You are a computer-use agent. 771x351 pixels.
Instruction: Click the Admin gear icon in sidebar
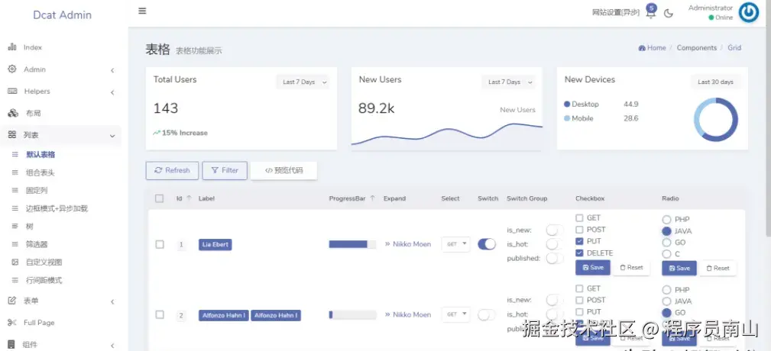12,69
